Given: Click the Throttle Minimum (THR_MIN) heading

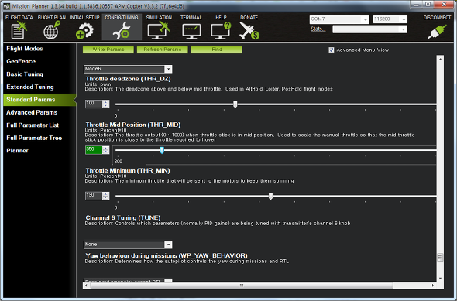Looking at the screenshot, I should [128, 170].
